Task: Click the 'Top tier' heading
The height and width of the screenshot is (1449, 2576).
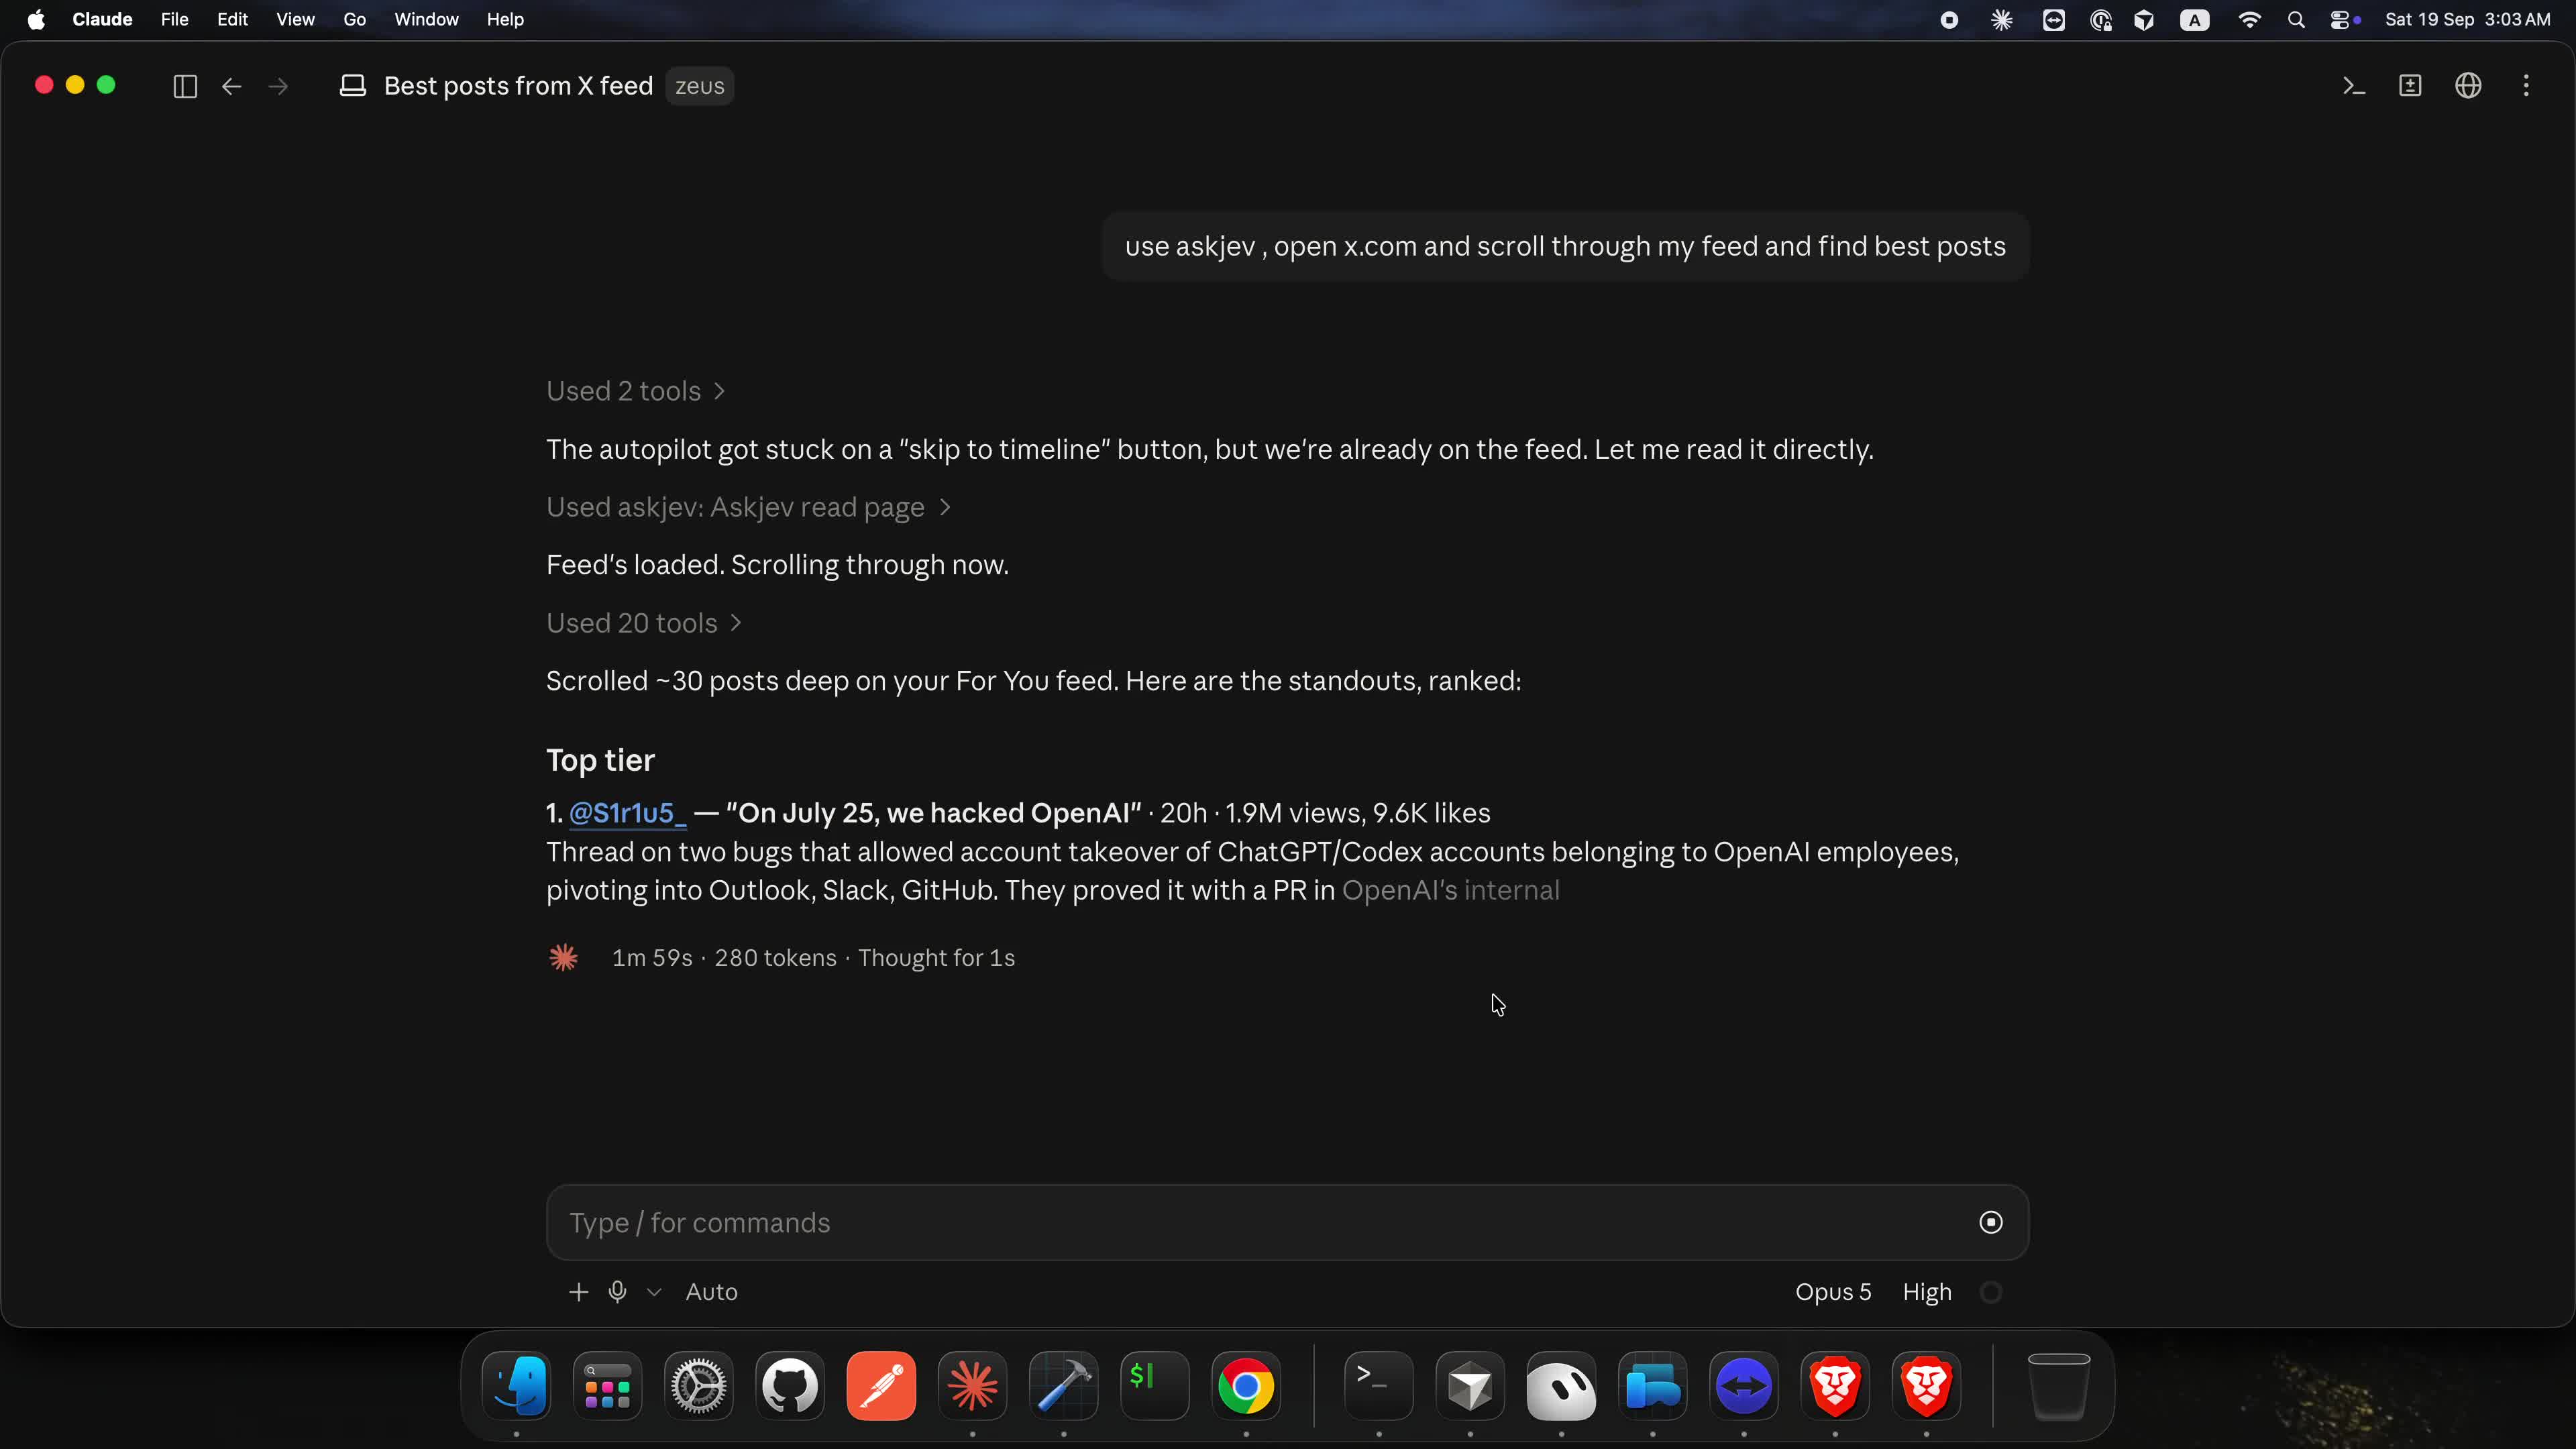Action: pos(600,760)
